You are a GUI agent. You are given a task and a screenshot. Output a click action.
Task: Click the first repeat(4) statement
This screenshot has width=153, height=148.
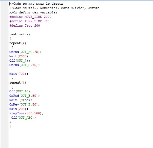pyautogui.click(x=18, y=43)
